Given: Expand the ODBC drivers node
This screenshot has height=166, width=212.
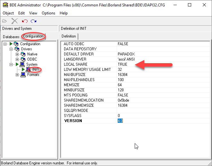Looking at the screenshot, I should click(17, 59).
